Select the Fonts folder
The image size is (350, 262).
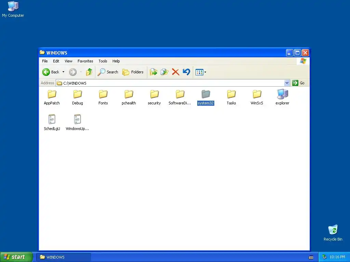pyautogui.click(x=103, y=97)
